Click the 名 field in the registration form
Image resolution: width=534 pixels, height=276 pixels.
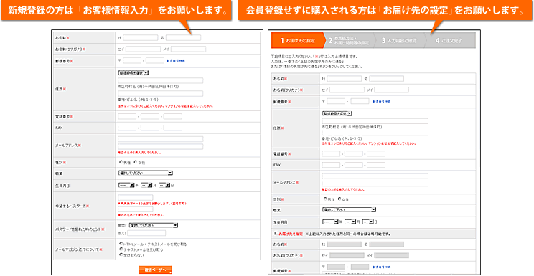click(x=183, y=38)
